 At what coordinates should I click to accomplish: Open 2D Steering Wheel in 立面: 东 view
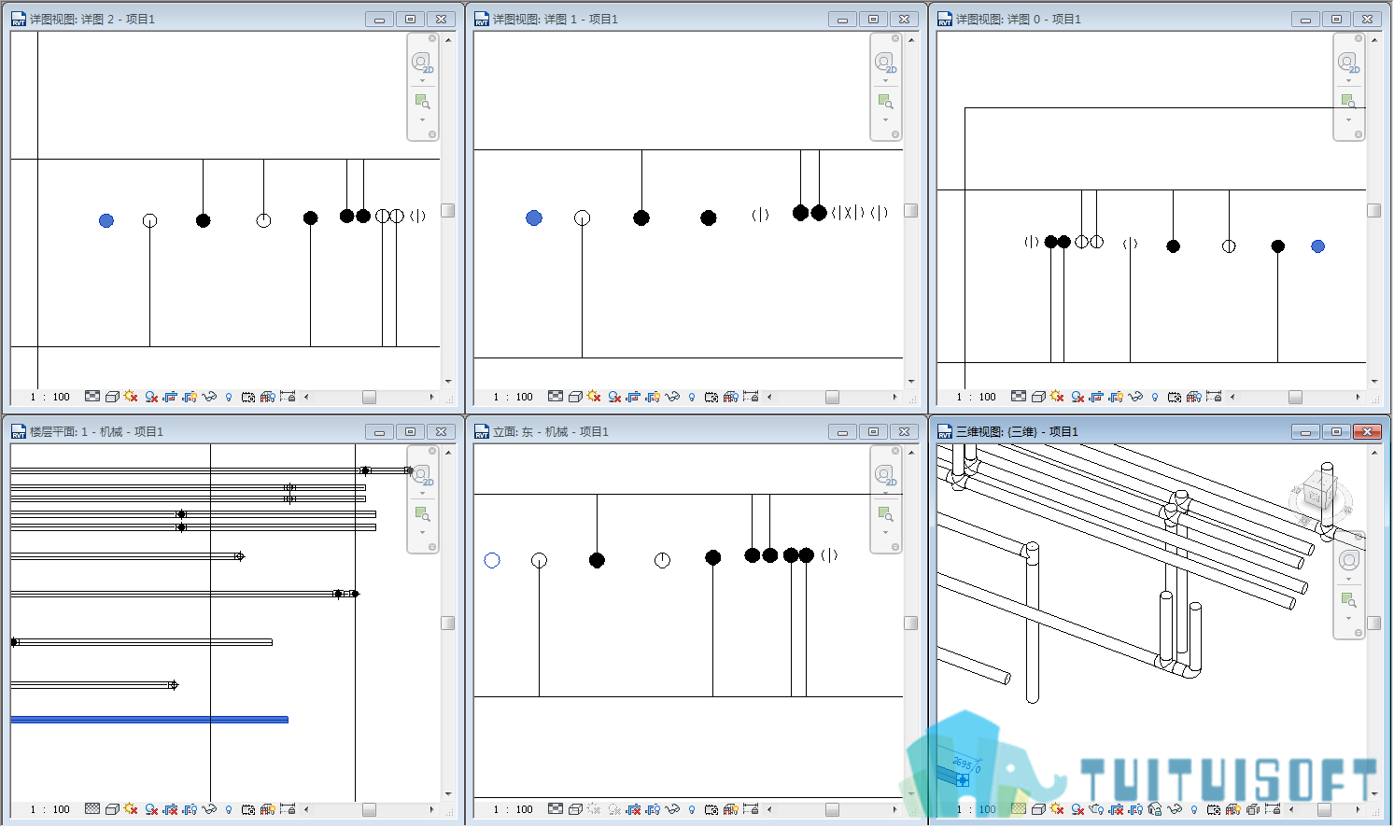885,475
